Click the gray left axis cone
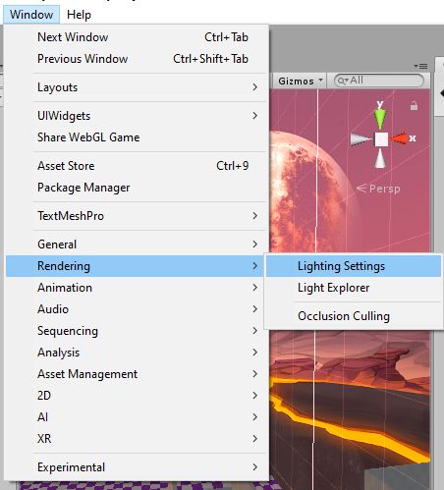444x490 pixels. pyautogui.click(x=361, y=139)
